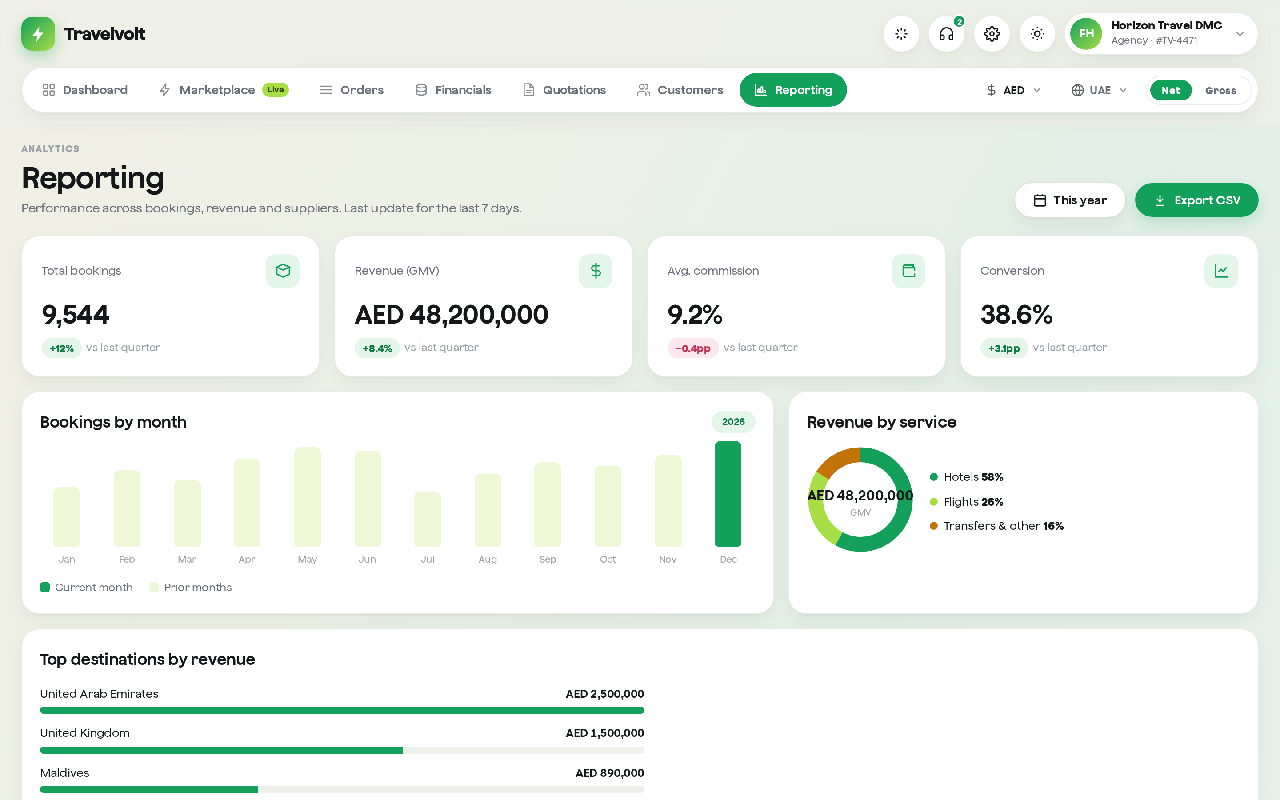This screenshot has width=1280, height=800.
Task: Click the Prior months legend swatch
Action: click(x=155, y=587)
